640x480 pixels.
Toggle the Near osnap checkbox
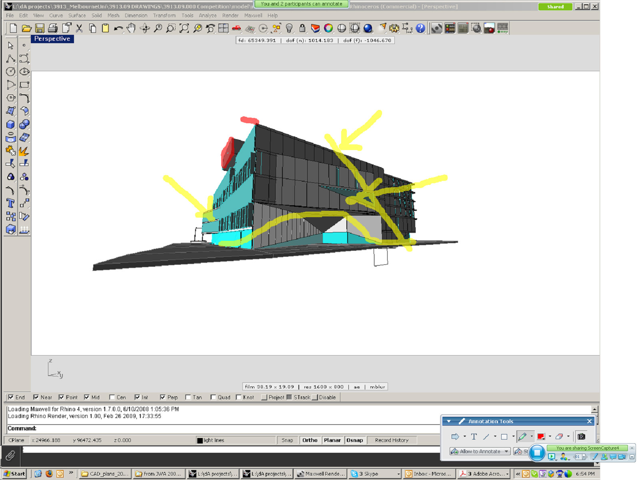coord(36,397)
